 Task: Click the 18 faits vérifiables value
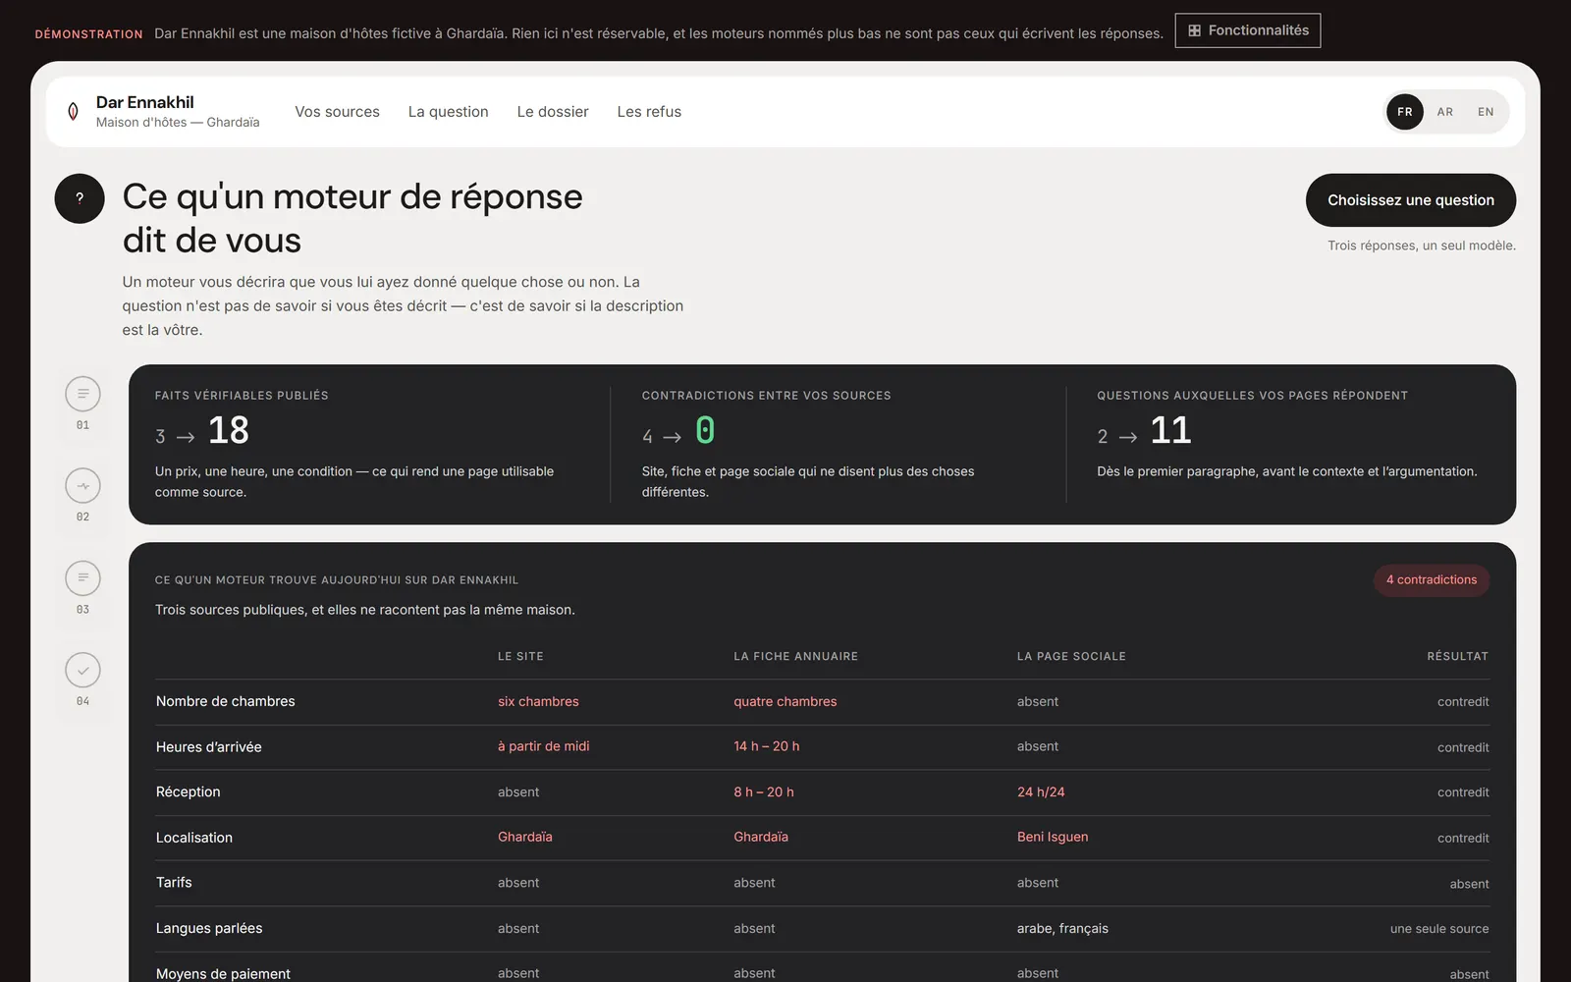click(x=229, y=430)
